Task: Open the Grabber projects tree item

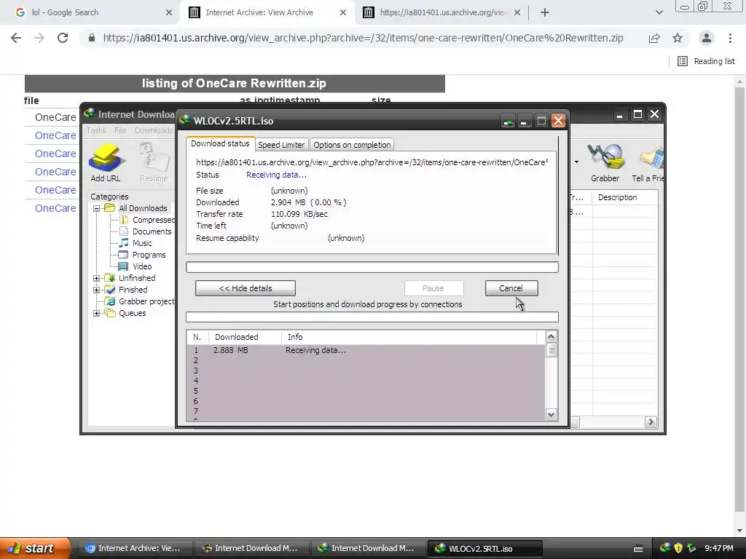Action: tap(140, 301)
